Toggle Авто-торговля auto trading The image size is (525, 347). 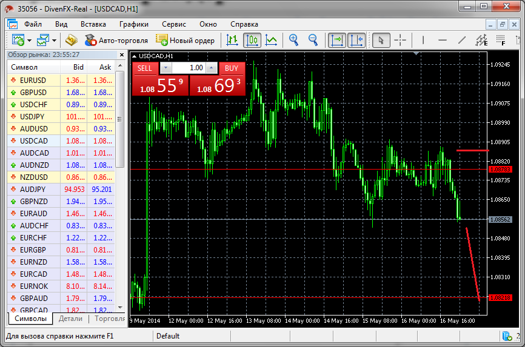pos(116,40)
